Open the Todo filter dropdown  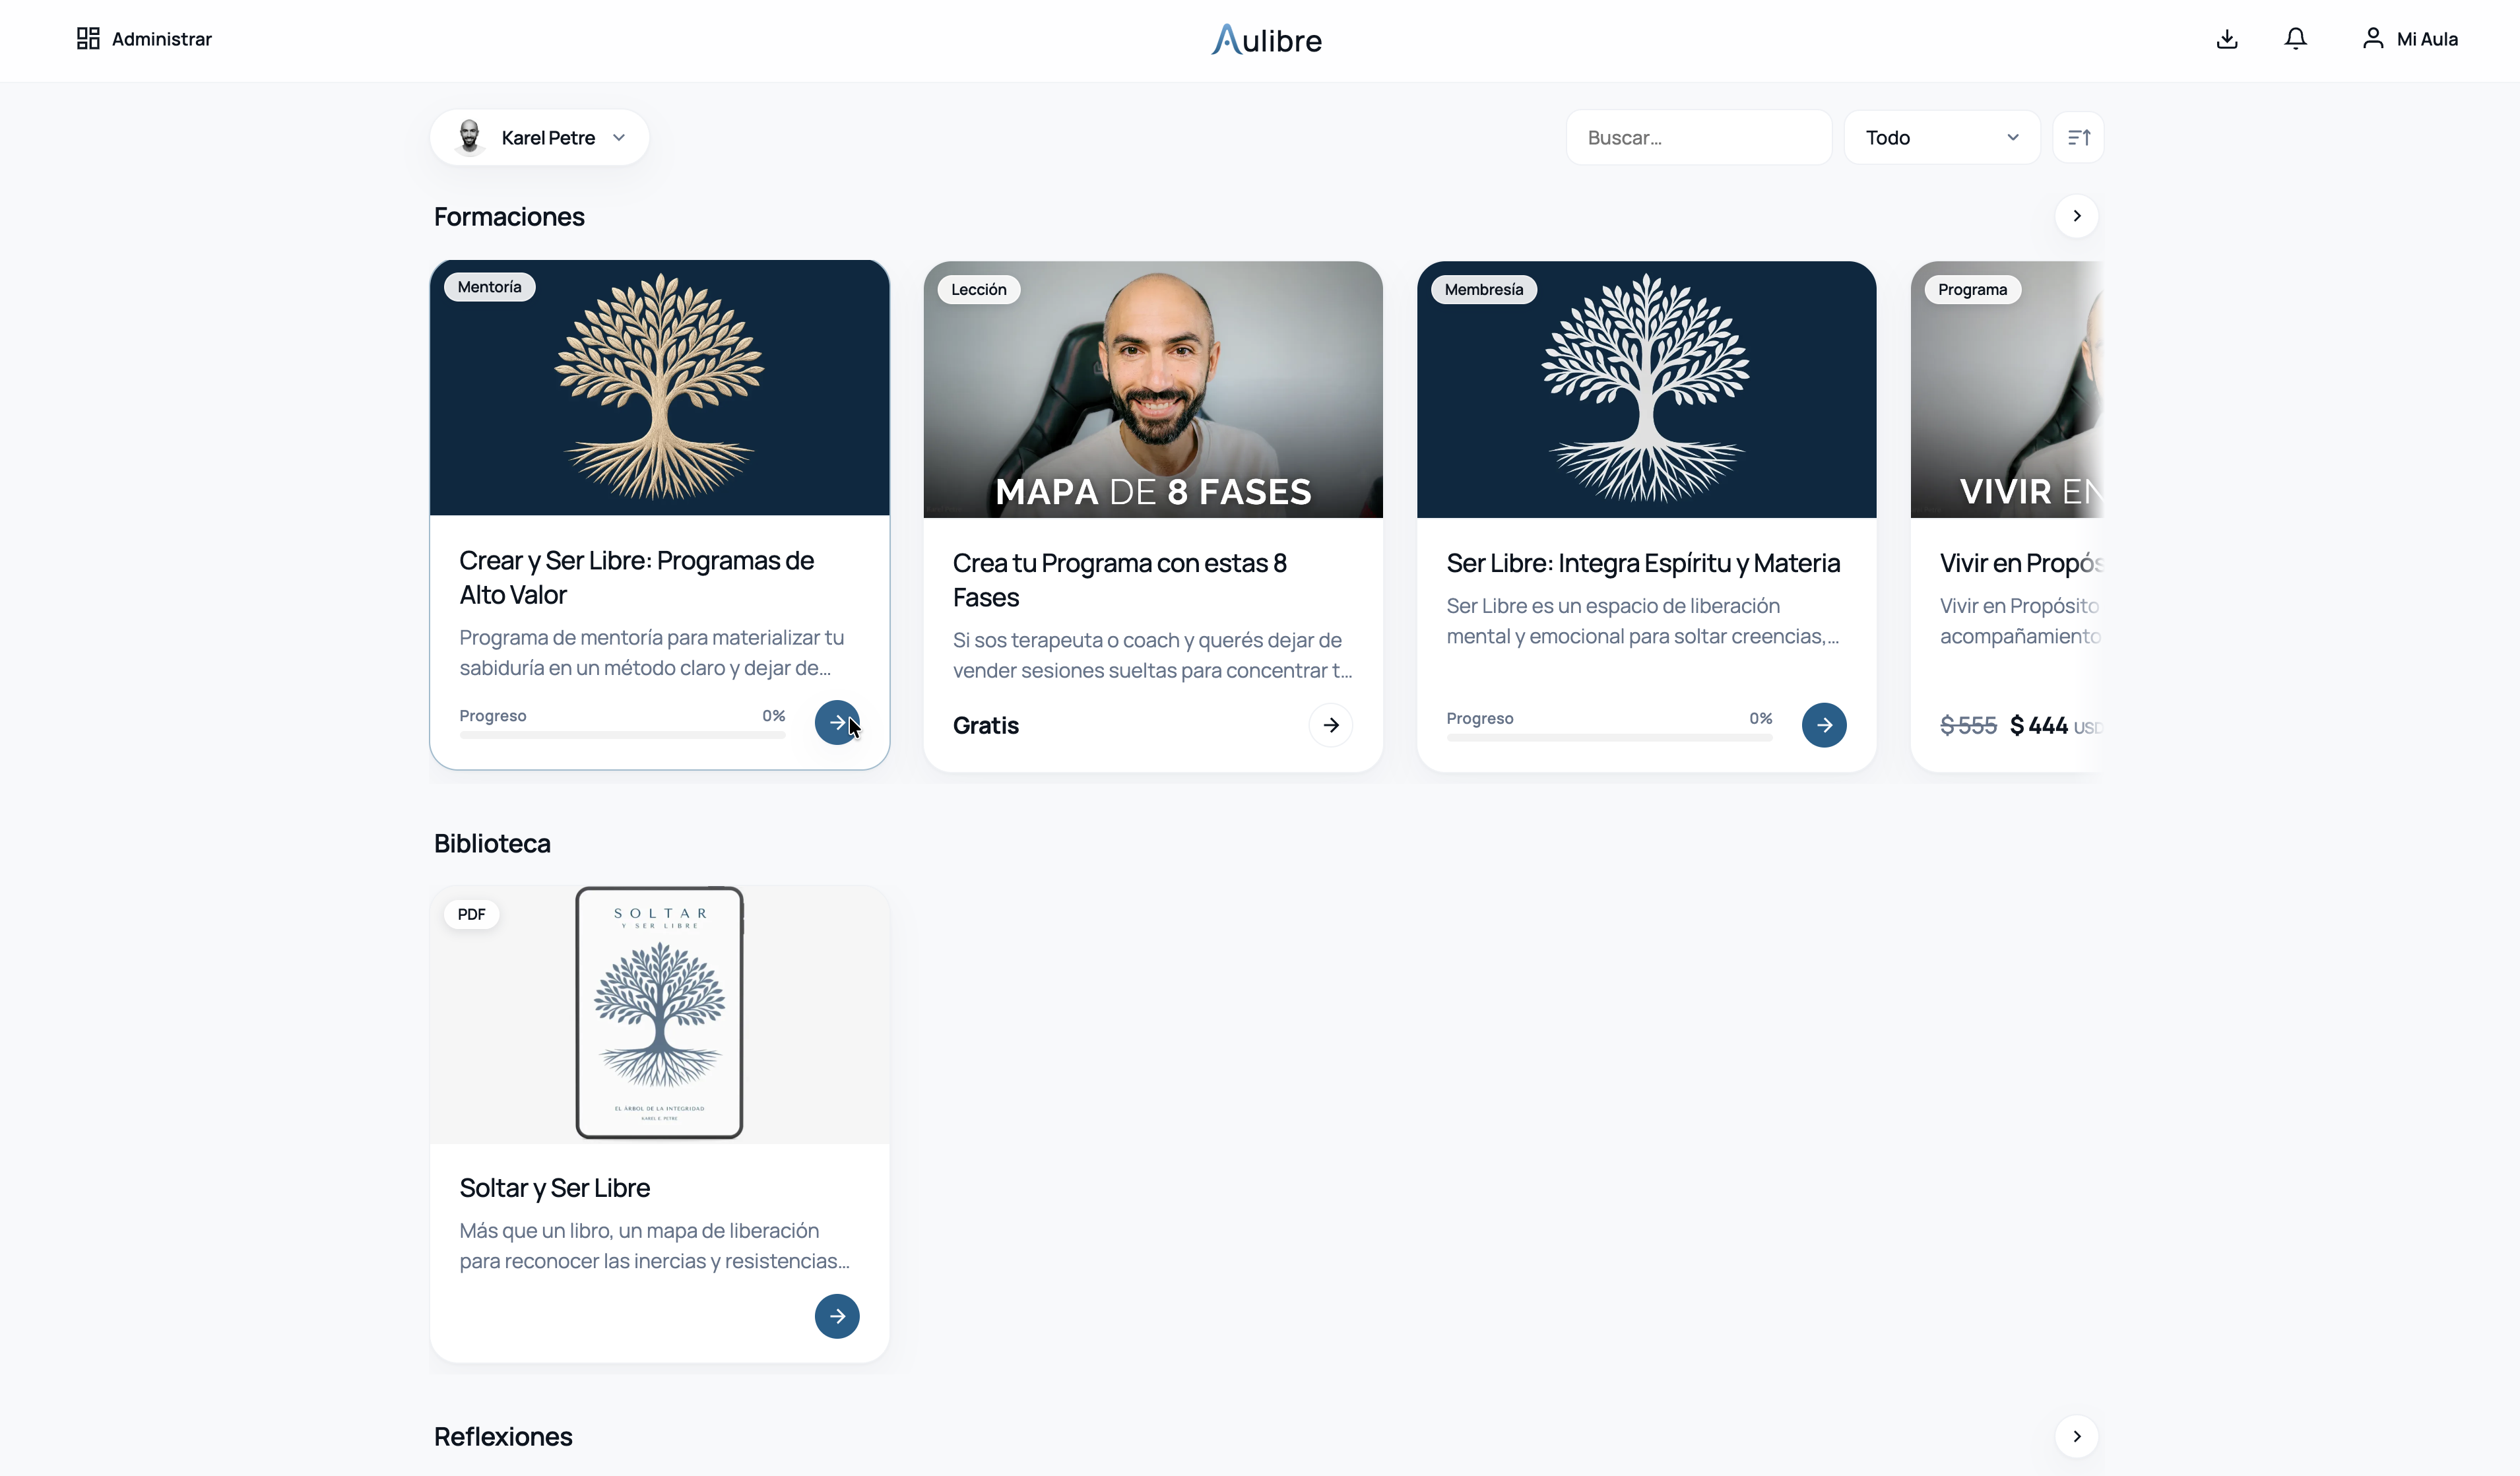(x=1942, y=138)
